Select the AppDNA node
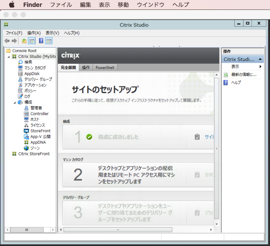 coord(38,142)
